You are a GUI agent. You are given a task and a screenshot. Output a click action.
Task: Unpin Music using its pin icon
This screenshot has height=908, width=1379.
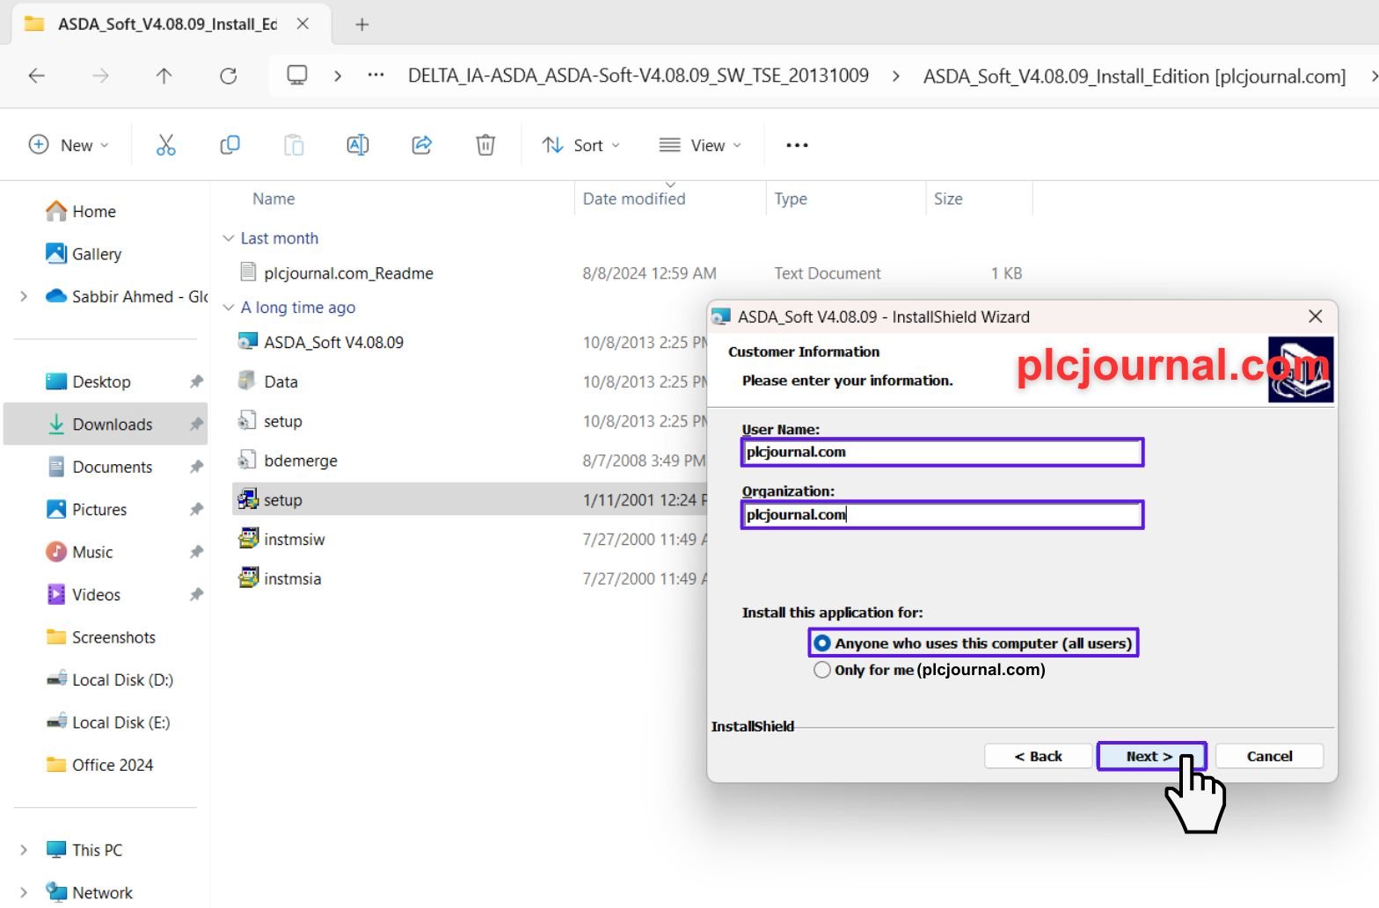click(196, 552)
